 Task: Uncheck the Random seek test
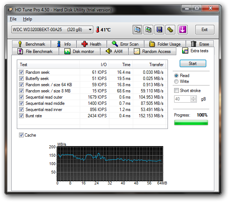pos(21,72)
